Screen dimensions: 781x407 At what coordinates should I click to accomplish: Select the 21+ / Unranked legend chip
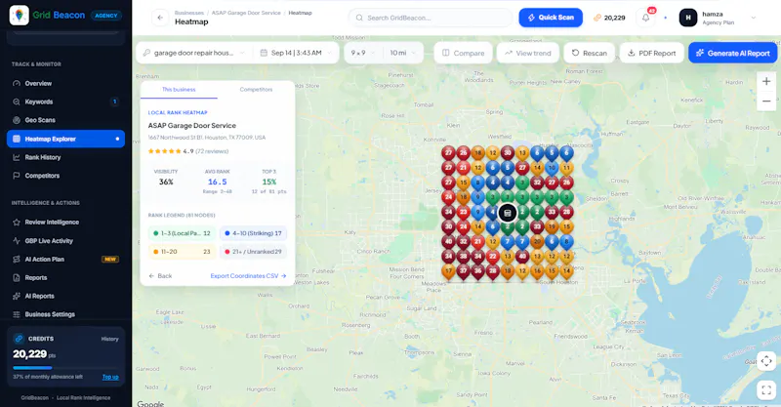[253, 252]
